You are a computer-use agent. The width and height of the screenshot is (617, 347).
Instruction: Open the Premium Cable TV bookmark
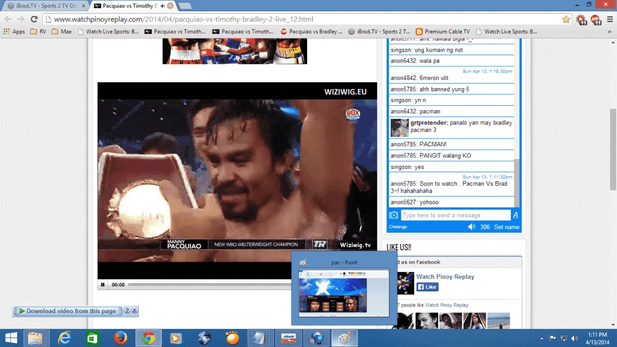[x=443, y=31]
